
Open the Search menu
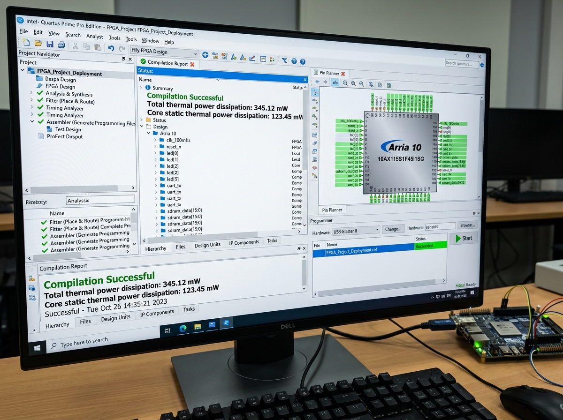click(73, 35)
